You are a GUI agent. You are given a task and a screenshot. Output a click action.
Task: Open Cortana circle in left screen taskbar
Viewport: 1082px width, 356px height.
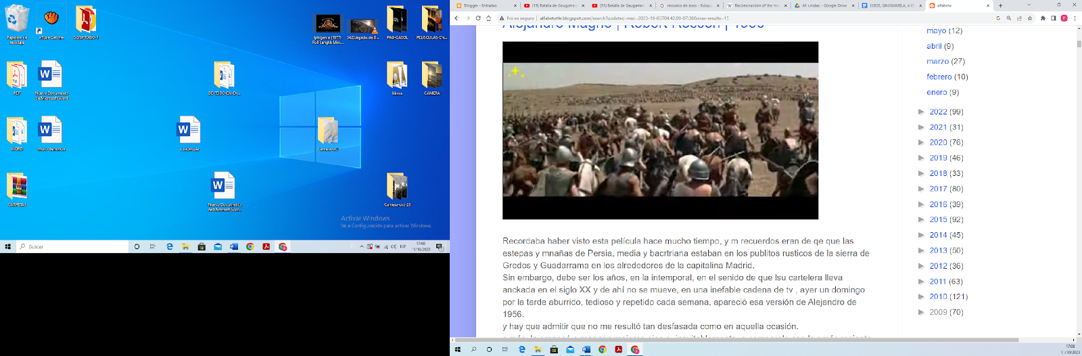click(x=137, y=246)
